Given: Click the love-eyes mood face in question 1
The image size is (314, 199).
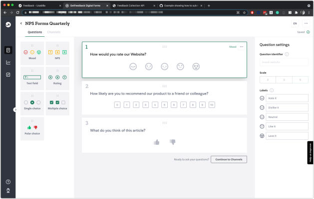Looking at the screenshot, I should pyautogui.click(x=196, y=67).
